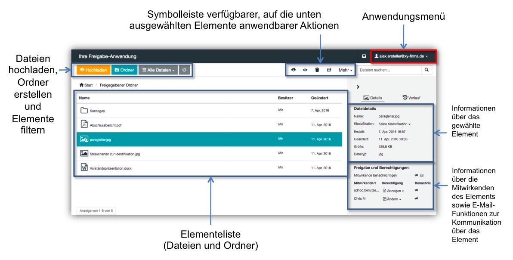The height and width of the screenshot is (260, 513).
Task: Click the Dateien suchen search field
Action: click(x=389, y=70)
